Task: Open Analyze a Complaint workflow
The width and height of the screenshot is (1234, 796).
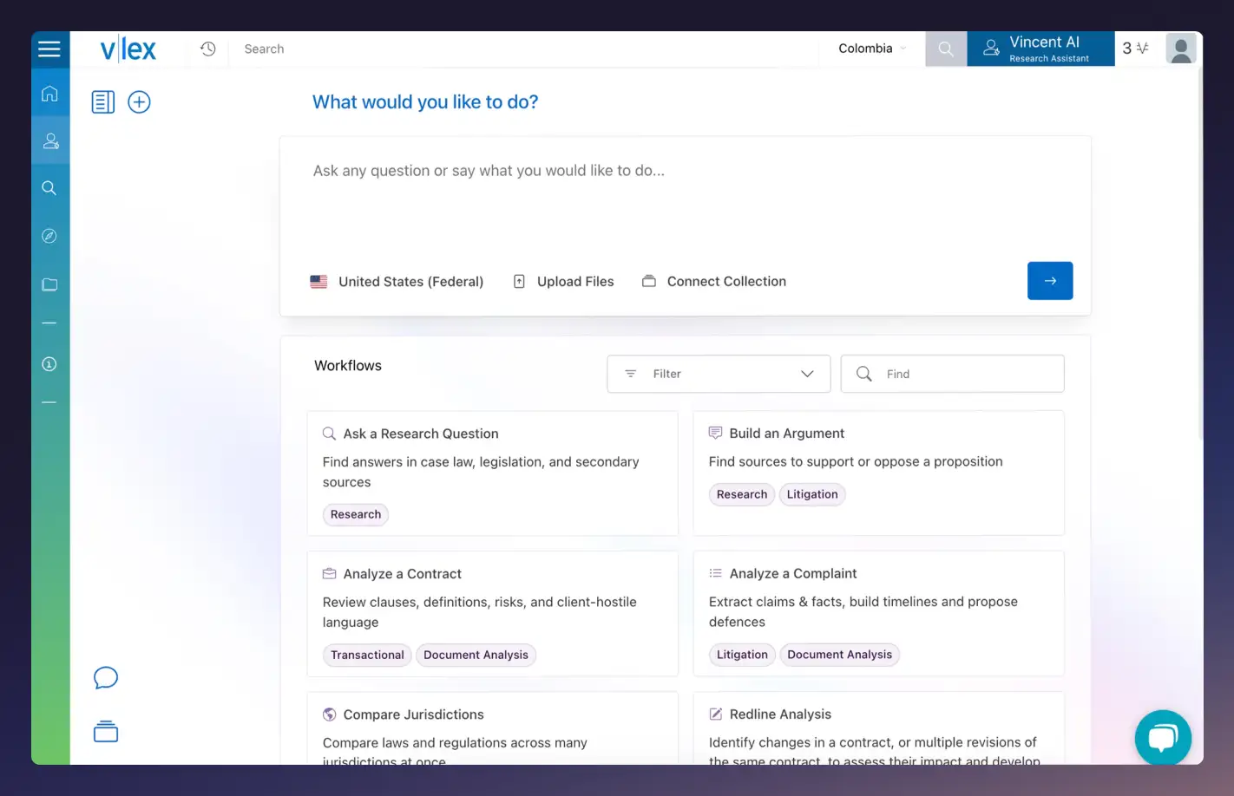Action: coord(878,613)
